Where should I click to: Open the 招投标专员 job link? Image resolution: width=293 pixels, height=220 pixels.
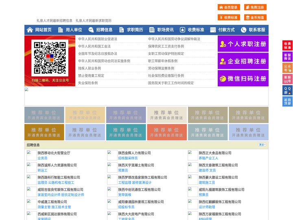pyautogui.click(x=126, y=207)
